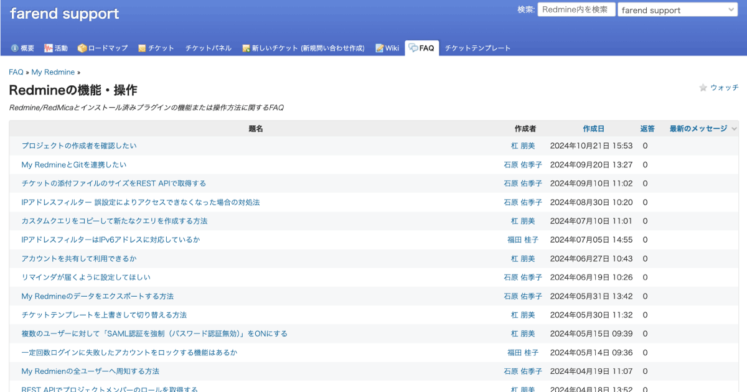747x392 pixels.
Task: Open topic リマインダが届くように設定してほしい
Action: tap(86, 278)
